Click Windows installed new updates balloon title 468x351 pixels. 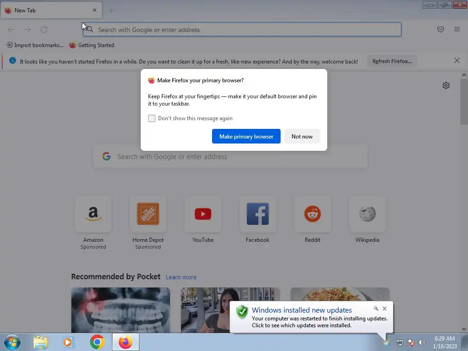[x=302, y=310]
